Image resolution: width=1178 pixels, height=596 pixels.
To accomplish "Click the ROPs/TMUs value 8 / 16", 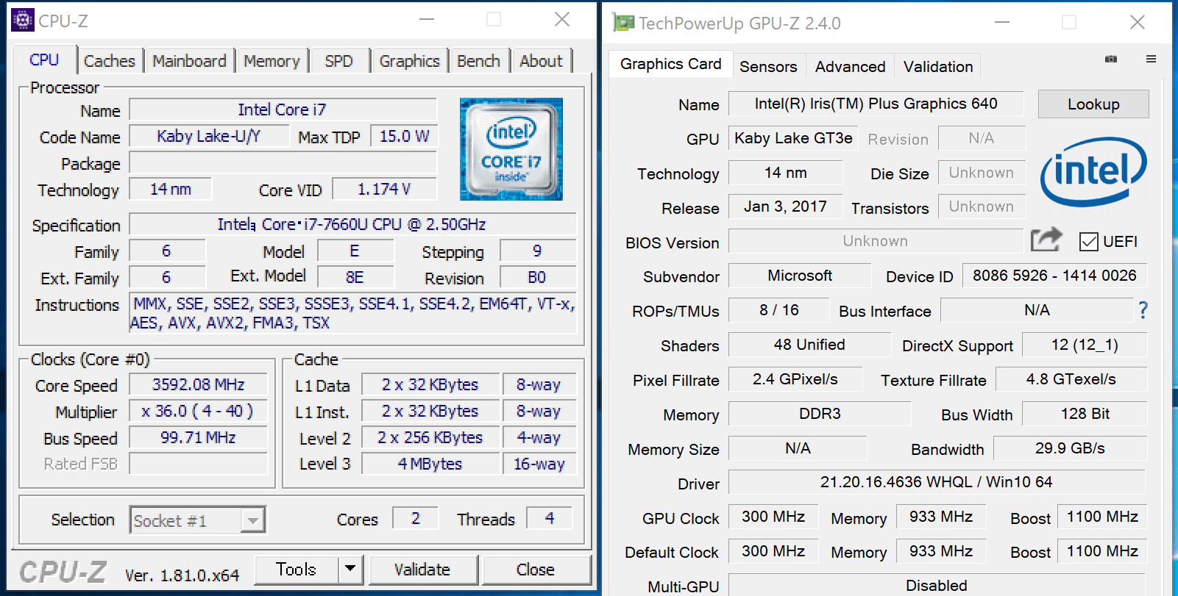I will click(x=779, y=310).
